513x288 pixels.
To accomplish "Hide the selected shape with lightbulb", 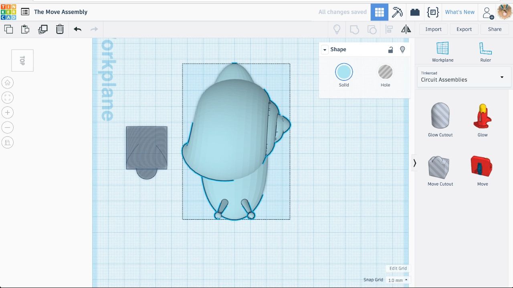I will pos(403,50).
